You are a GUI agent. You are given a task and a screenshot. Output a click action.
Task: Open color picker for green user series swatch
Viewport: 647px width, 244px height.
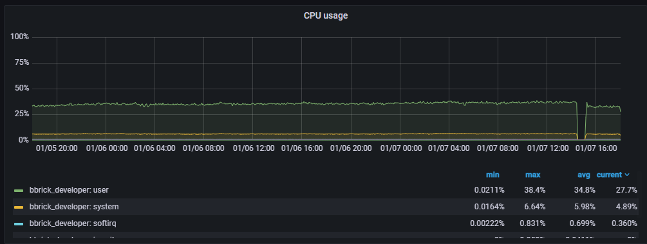pos(19,191)
